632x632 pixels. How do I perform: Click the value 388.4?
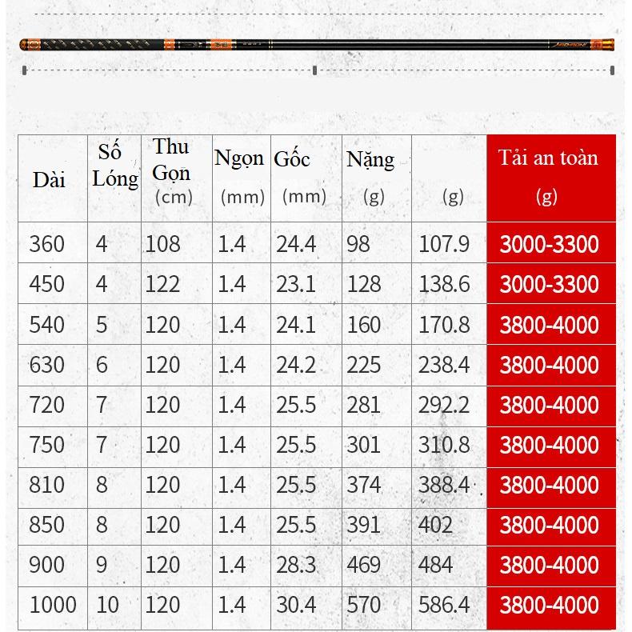pos(444,485)
